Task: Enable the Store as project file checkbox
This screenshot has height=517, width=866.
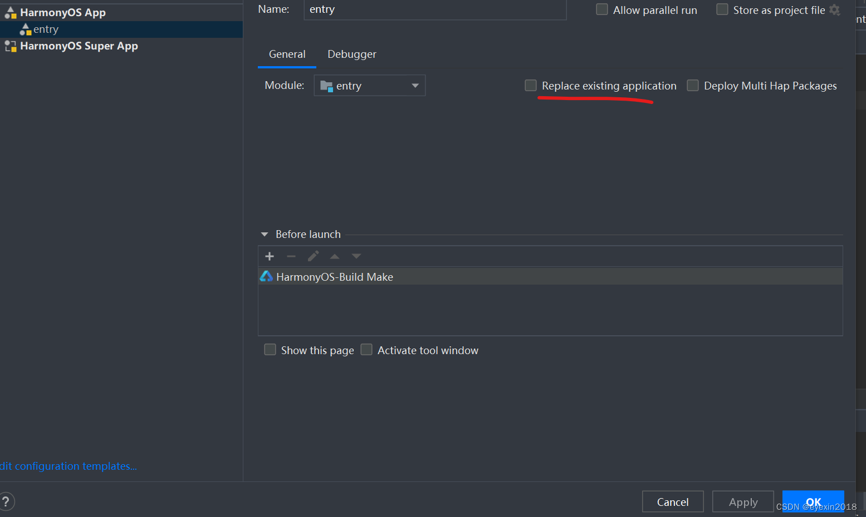Action: [x=722, y=9]
